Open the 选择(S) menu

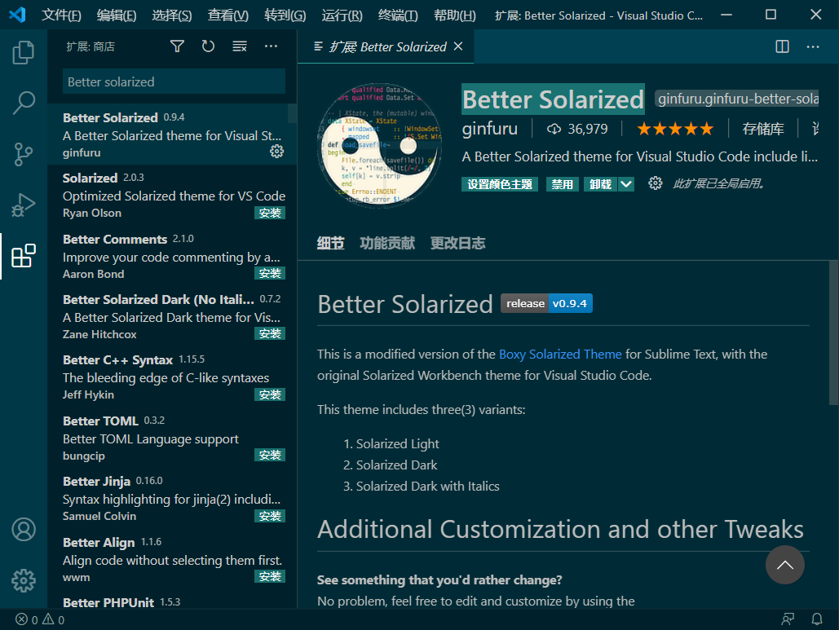[172, 15]
